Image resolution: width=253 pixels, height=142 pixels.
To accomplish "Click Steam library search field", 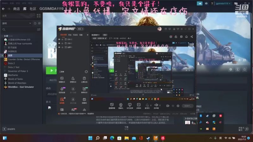I will pyautogui.click(x=19, y=30).
